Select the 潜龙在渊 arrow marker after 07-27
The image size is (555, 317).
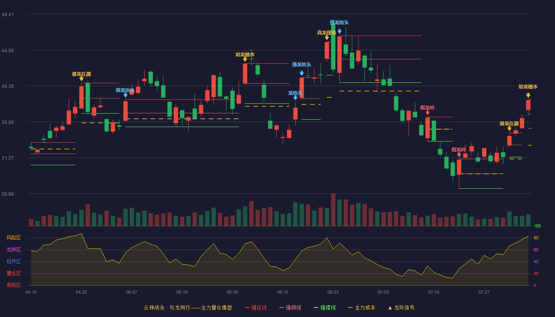click(509, 128)
